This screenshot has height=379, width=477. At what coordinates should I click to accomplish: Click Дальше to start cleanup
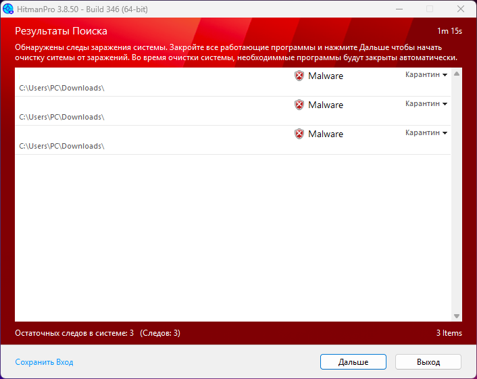[x=353, y=361]
